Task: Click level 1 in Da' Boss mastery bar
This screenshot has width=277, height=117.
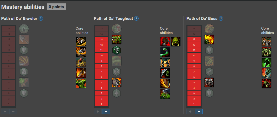Action: click(x=194, y=104)
